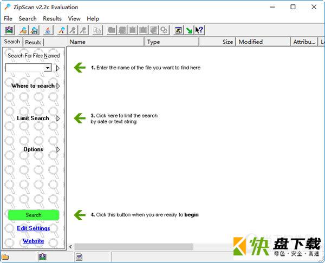
Task: Open the Website link
Action: click(34, 241)
